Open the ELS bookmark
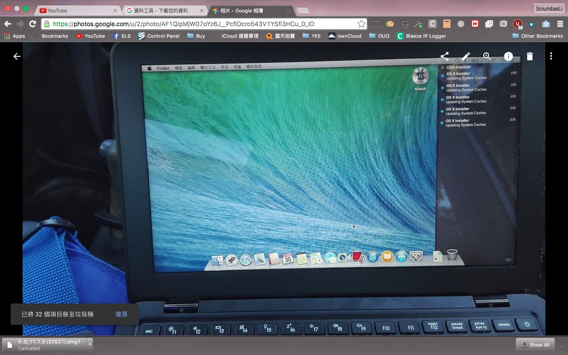 pos(122,36)
